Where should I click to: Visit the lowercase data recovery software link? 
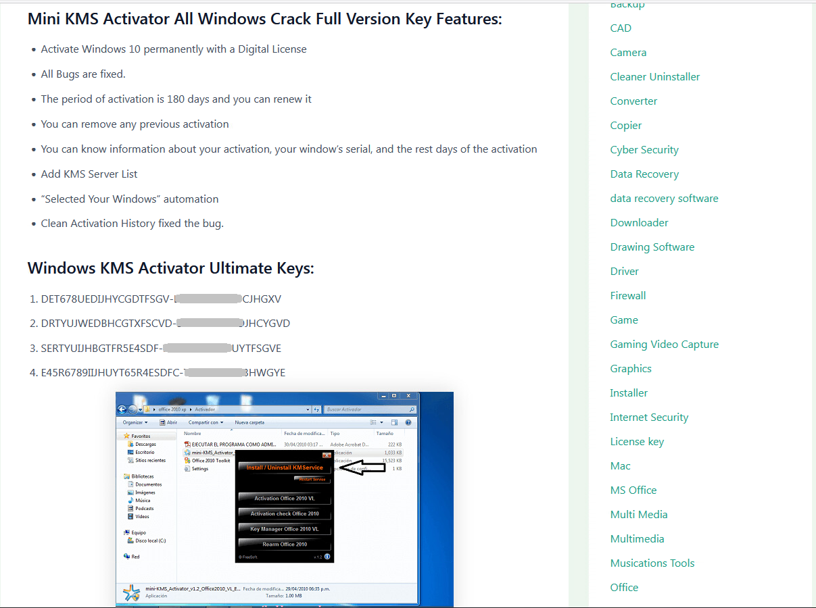pyautogui.click(x=664, y=199)
